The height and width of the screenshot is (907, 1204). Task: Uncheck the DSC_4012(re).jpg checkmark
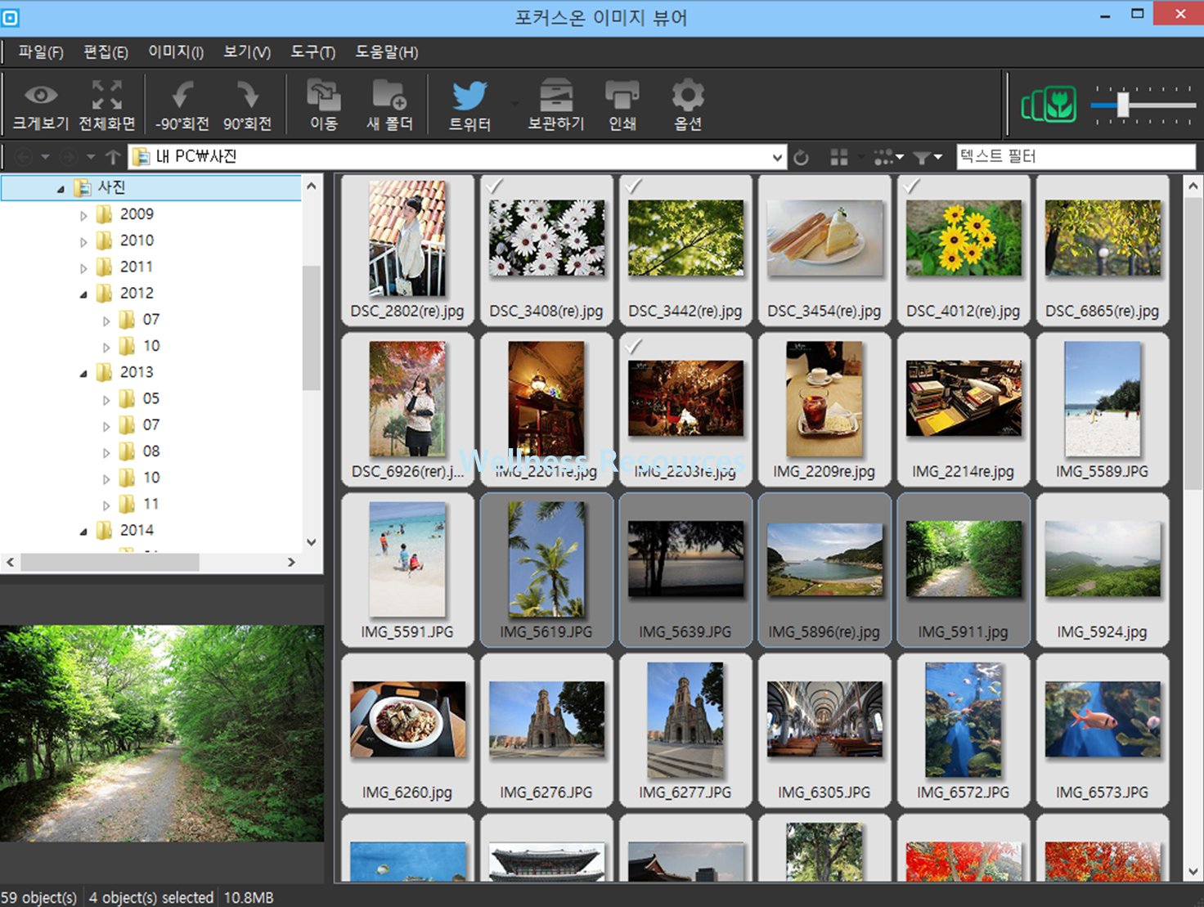tap(911, 186)
